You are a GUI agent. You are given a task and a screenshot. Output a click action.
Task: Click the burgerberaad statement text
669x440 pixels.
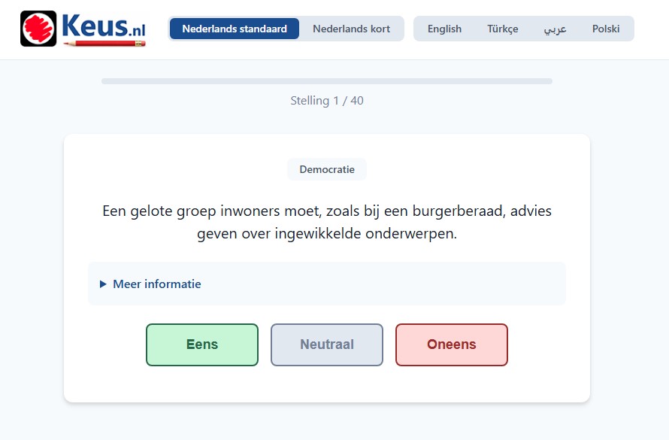click(327, 222)
